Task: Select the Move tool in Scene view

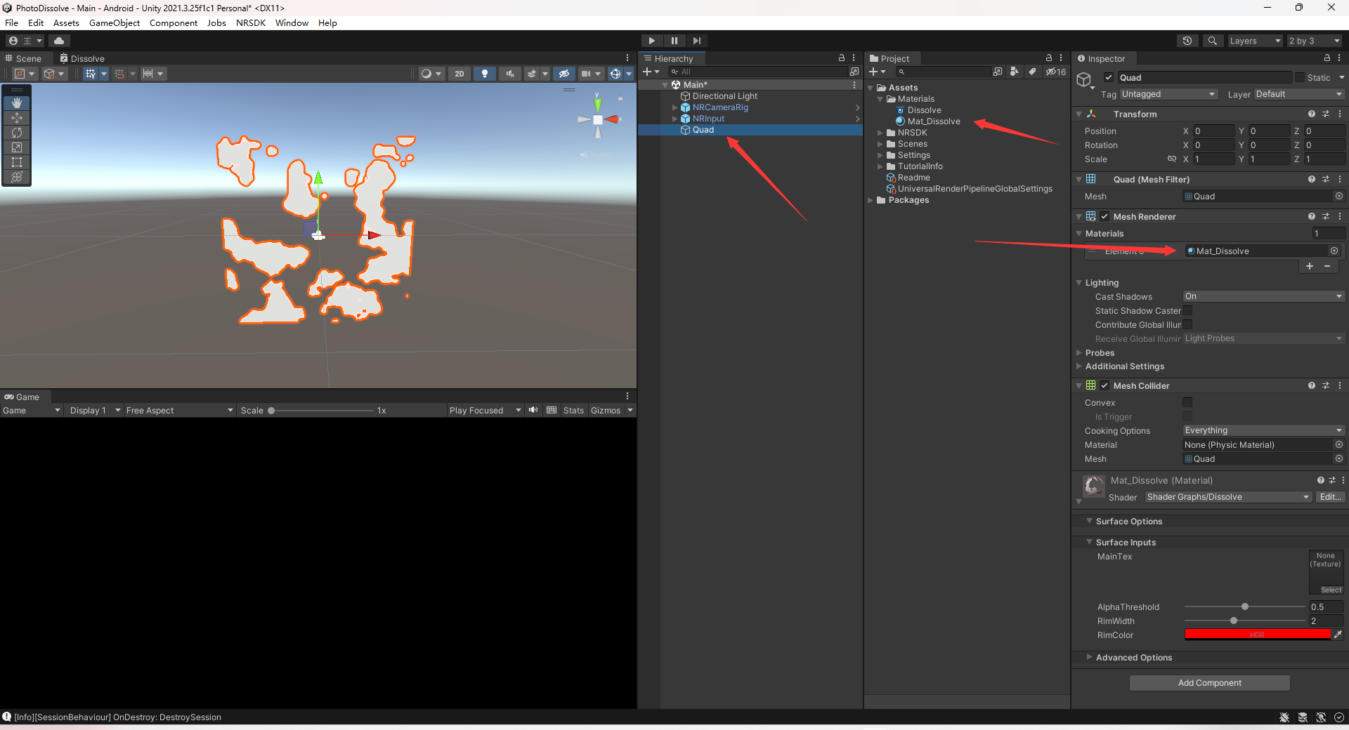Action: (x=17, y=118)
